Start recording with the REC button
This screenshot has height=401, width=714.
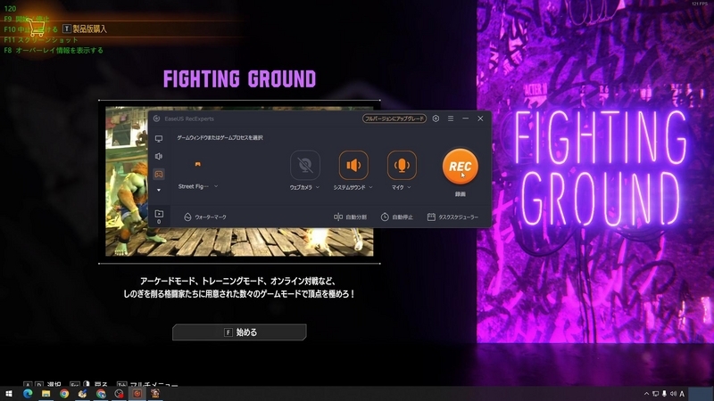click(x=460, y=167)
